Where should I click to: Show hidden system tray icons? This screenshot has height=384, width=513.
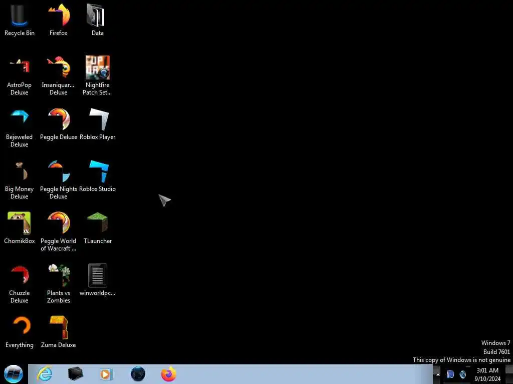pos(438,374)
